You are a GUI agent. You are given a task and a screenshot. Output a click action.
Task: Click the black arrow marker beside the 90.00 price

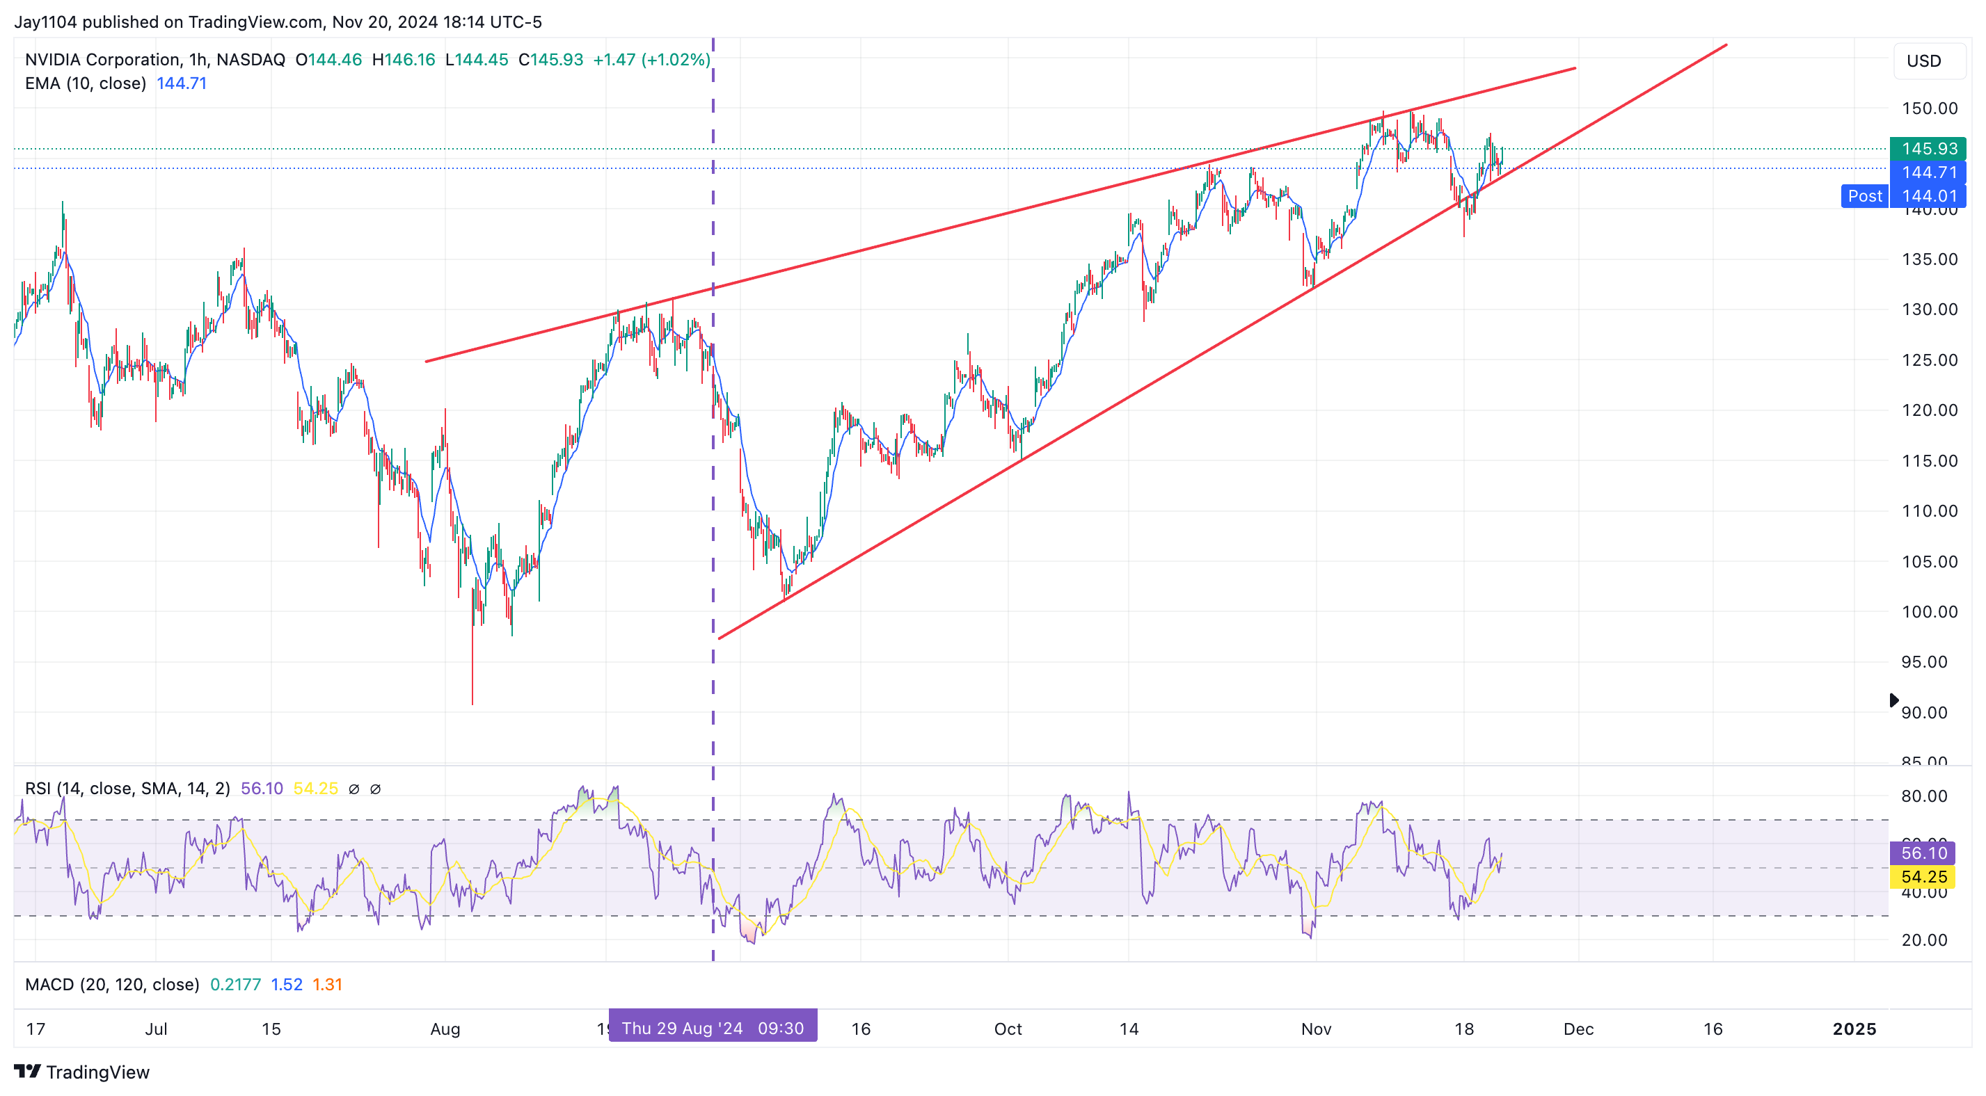click(1893, 700)
